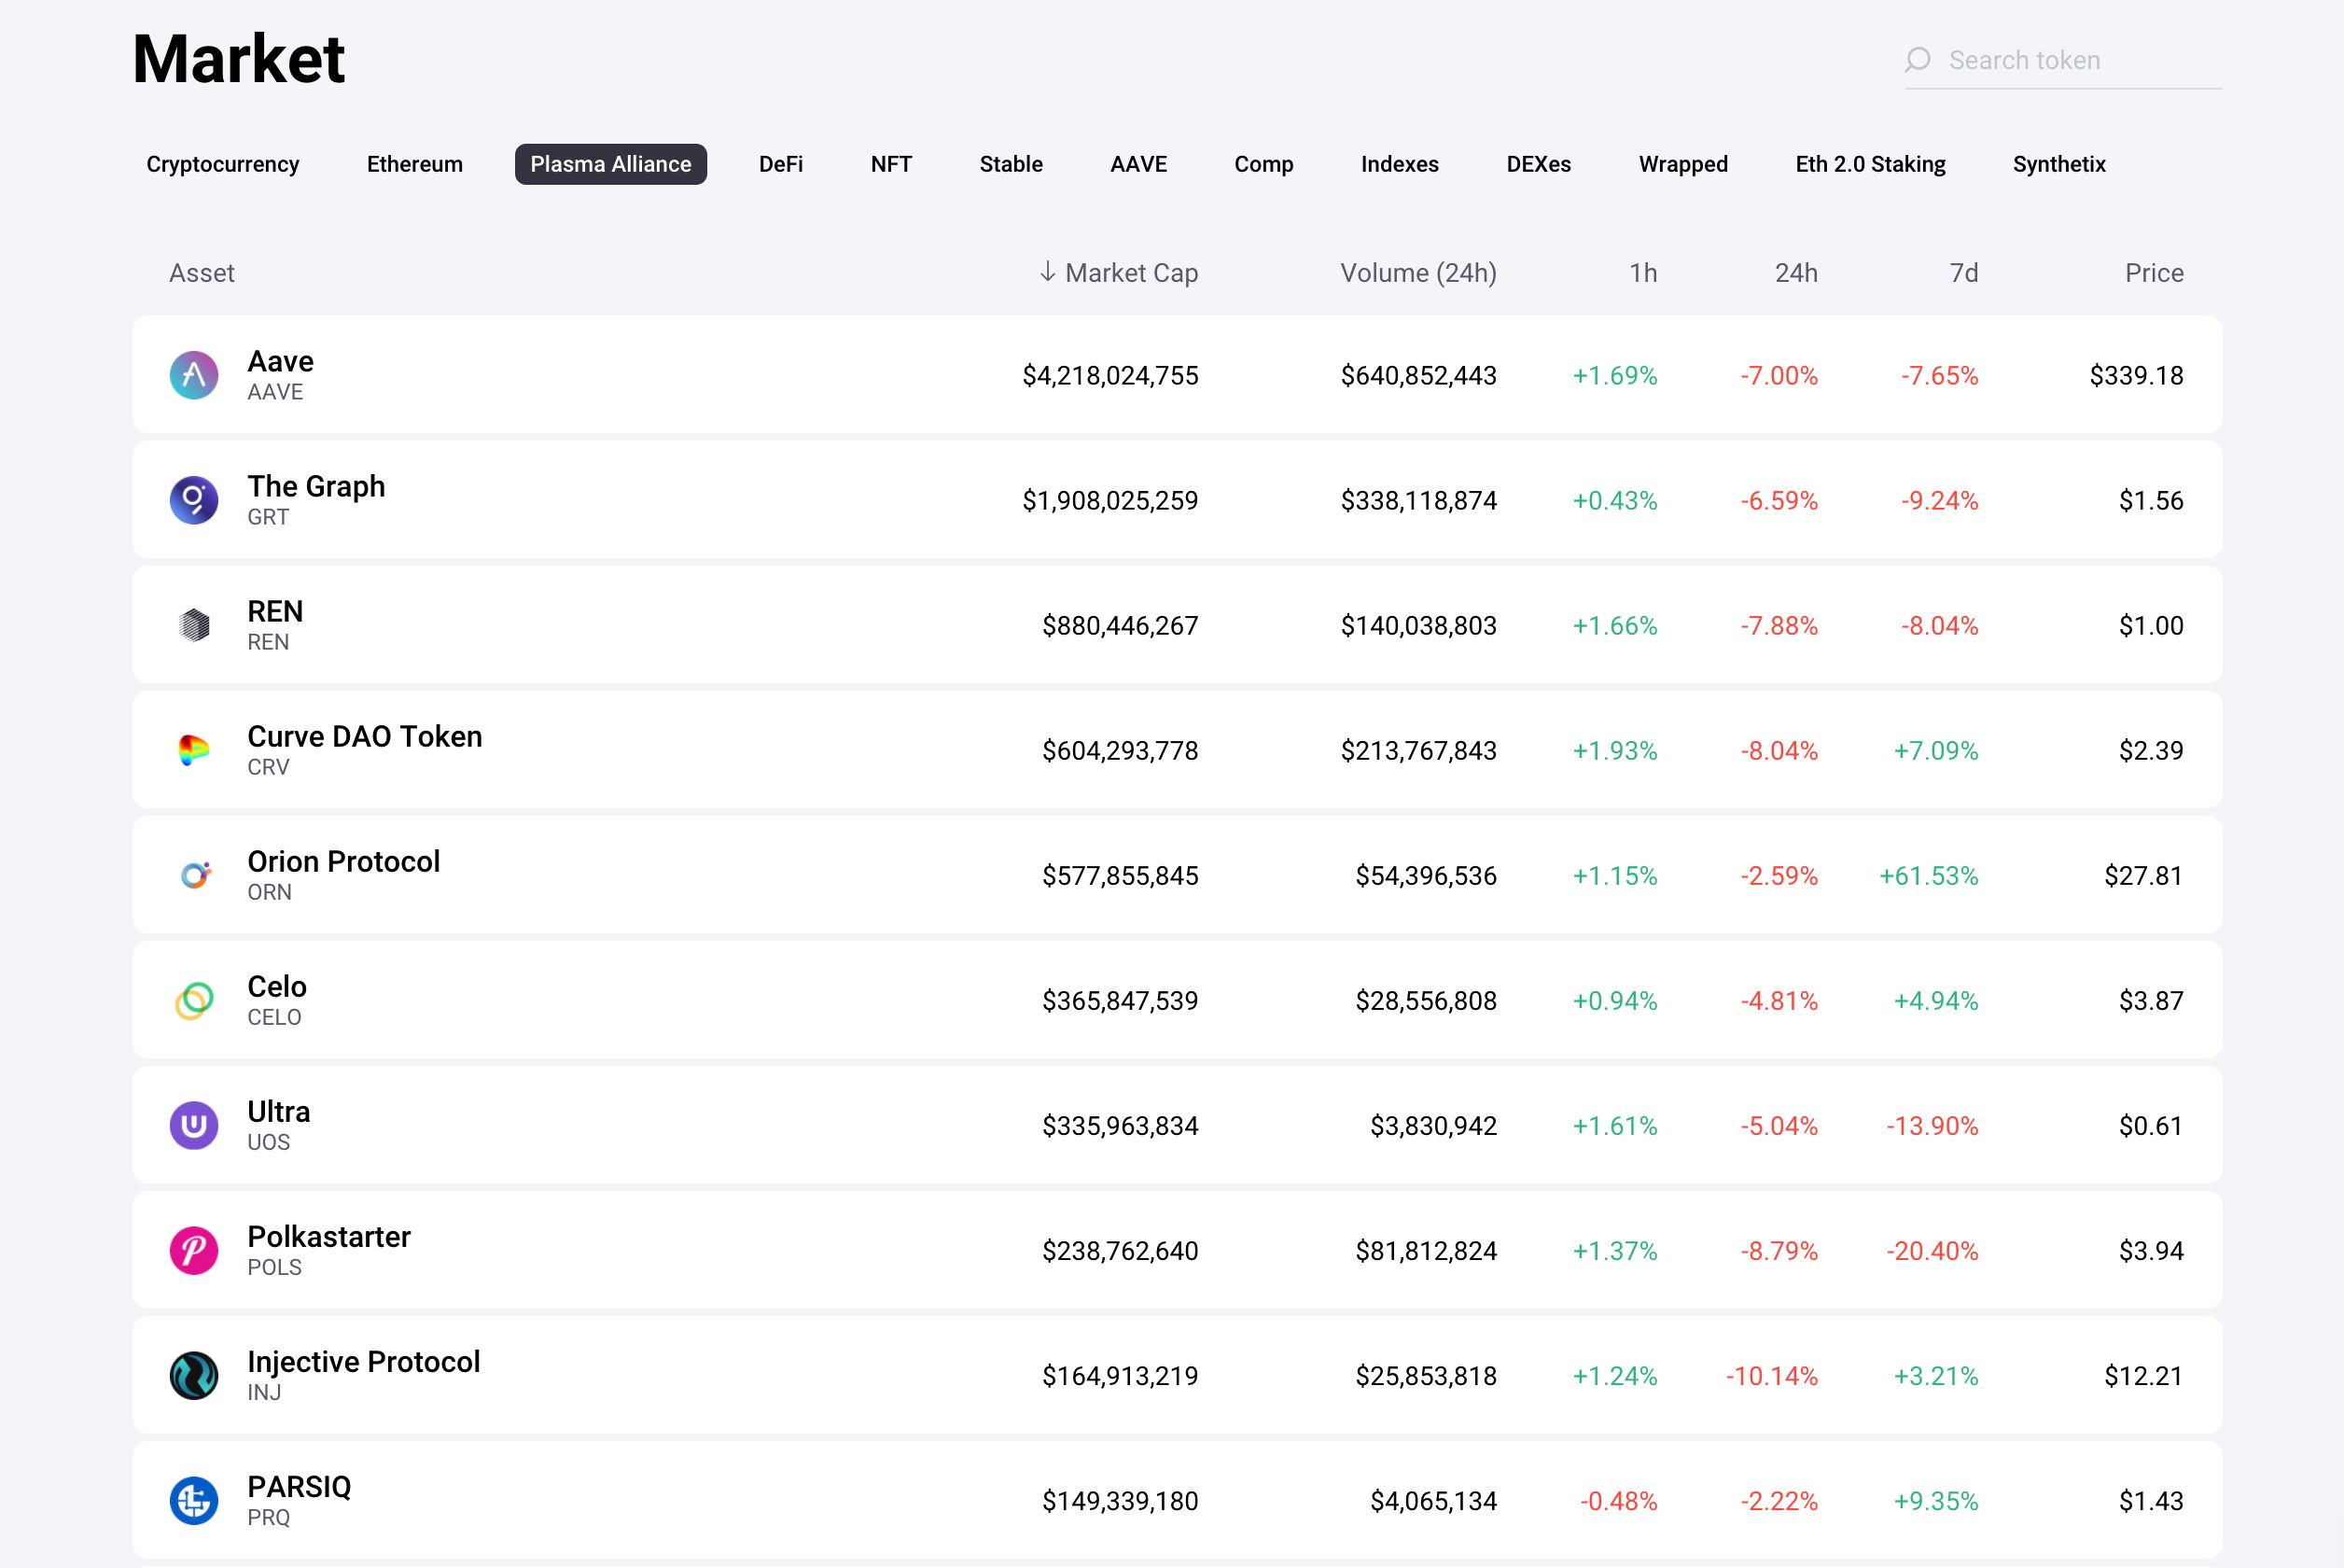This screenshot has height=1568, width=2344.
Task: Open the Eth 2.0 Staking tab
Action: [1869, 164]
